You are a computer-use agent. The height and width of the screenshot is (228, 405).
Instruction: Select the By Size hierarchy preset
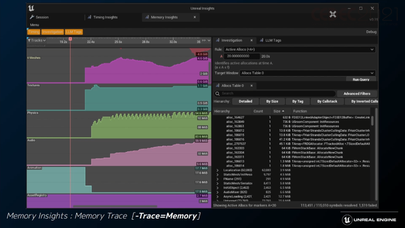tap(272, 101)
